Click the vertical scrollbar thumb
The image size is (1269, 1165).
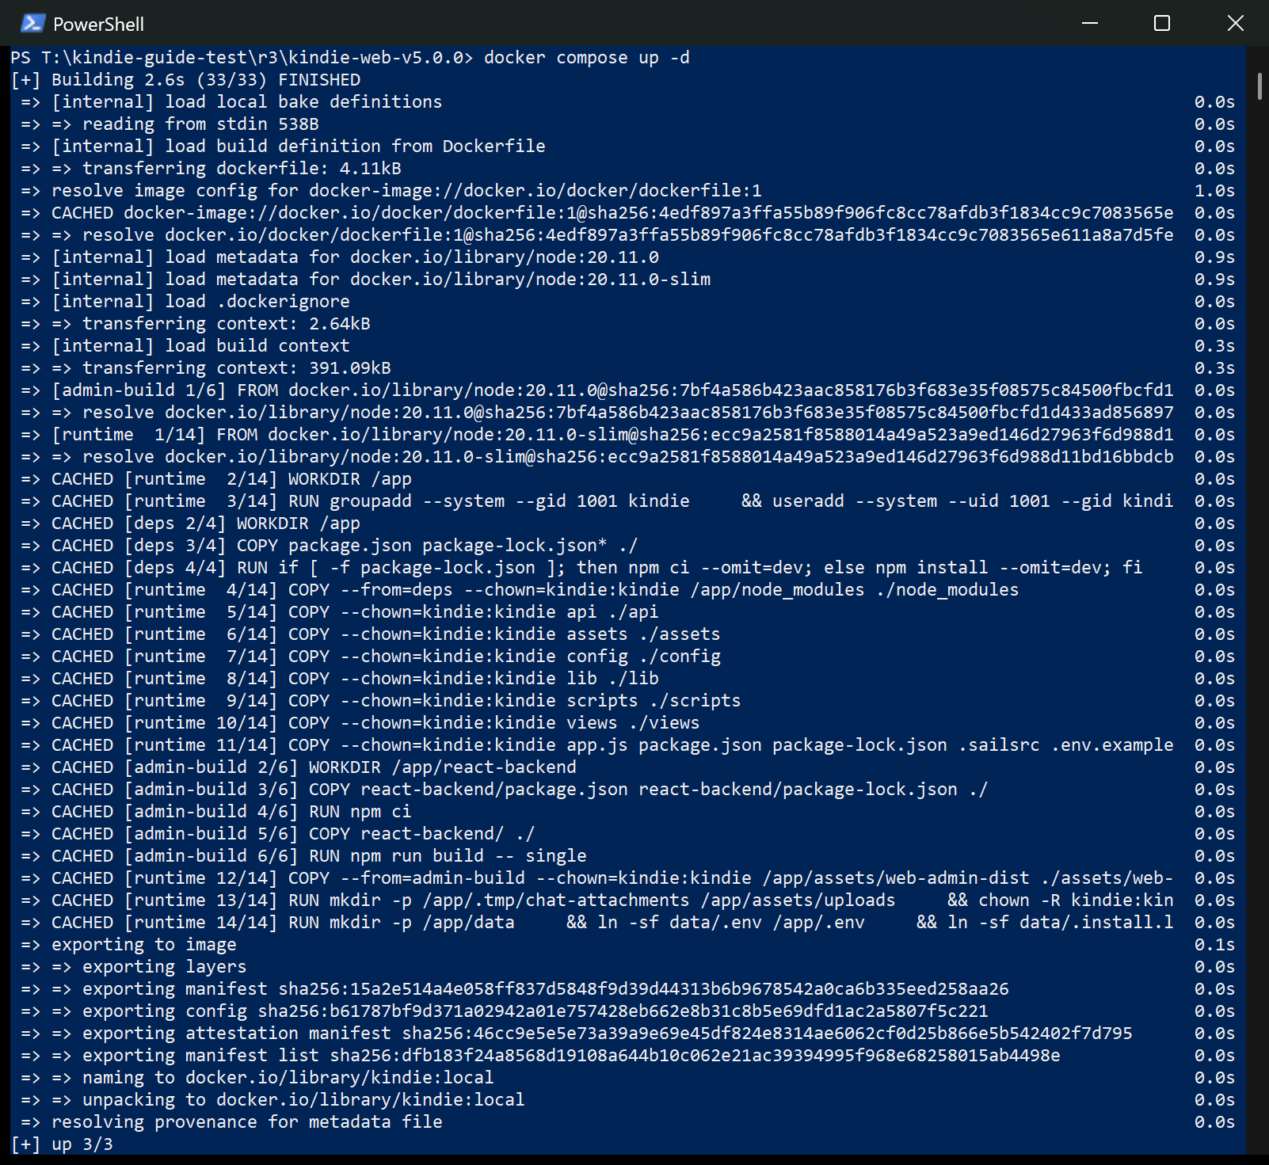click(1259, 86)
